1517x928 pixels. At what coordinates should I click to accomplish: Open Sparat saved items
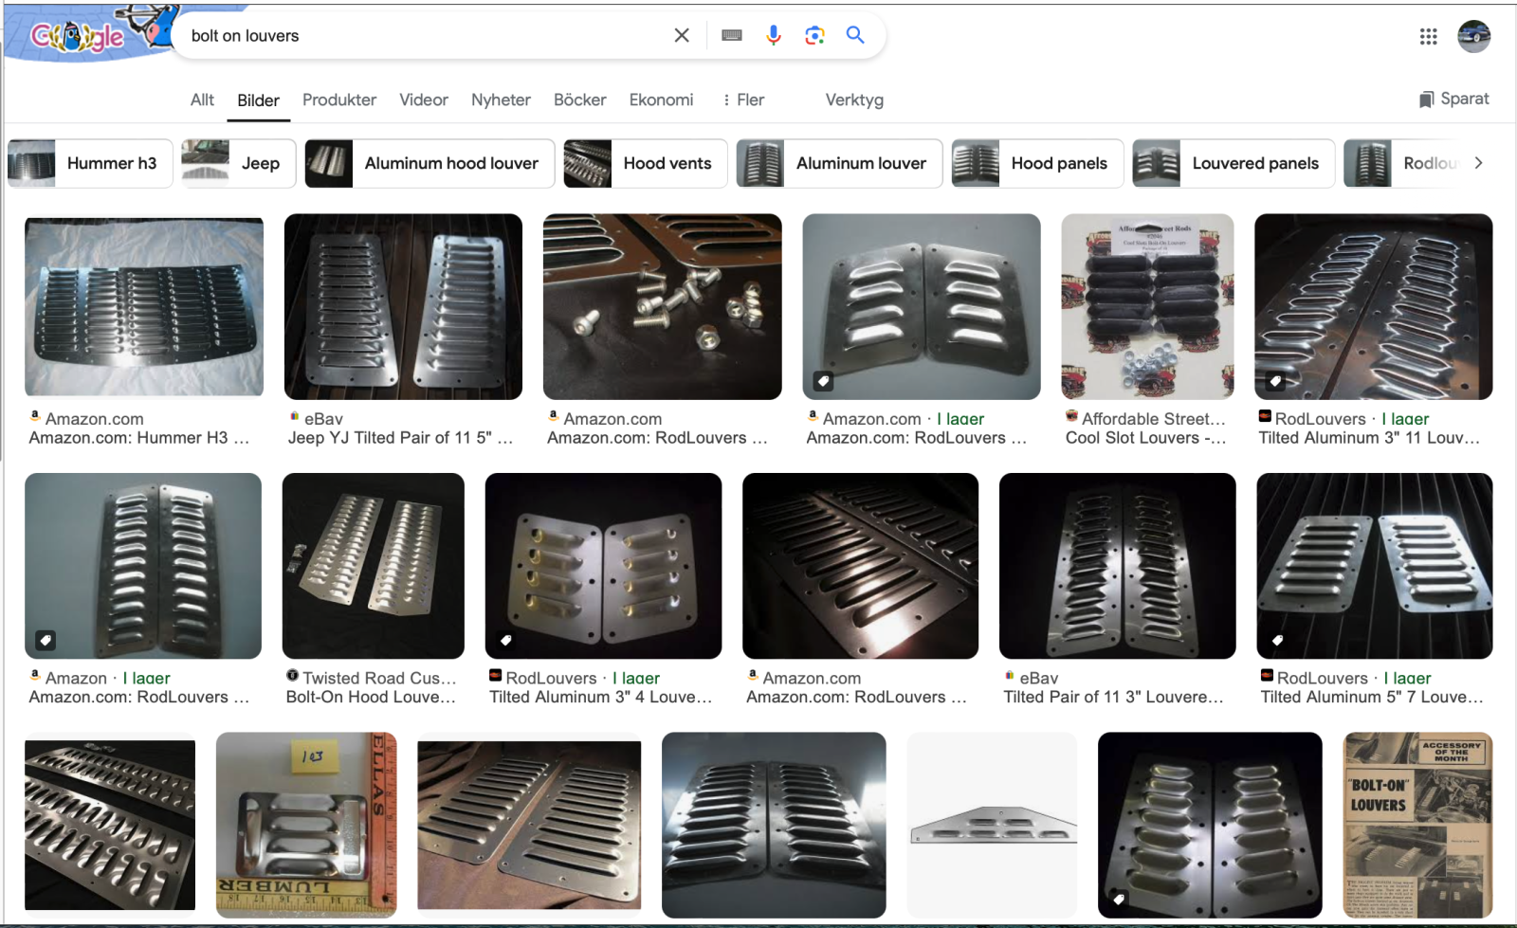point(1453,99)
